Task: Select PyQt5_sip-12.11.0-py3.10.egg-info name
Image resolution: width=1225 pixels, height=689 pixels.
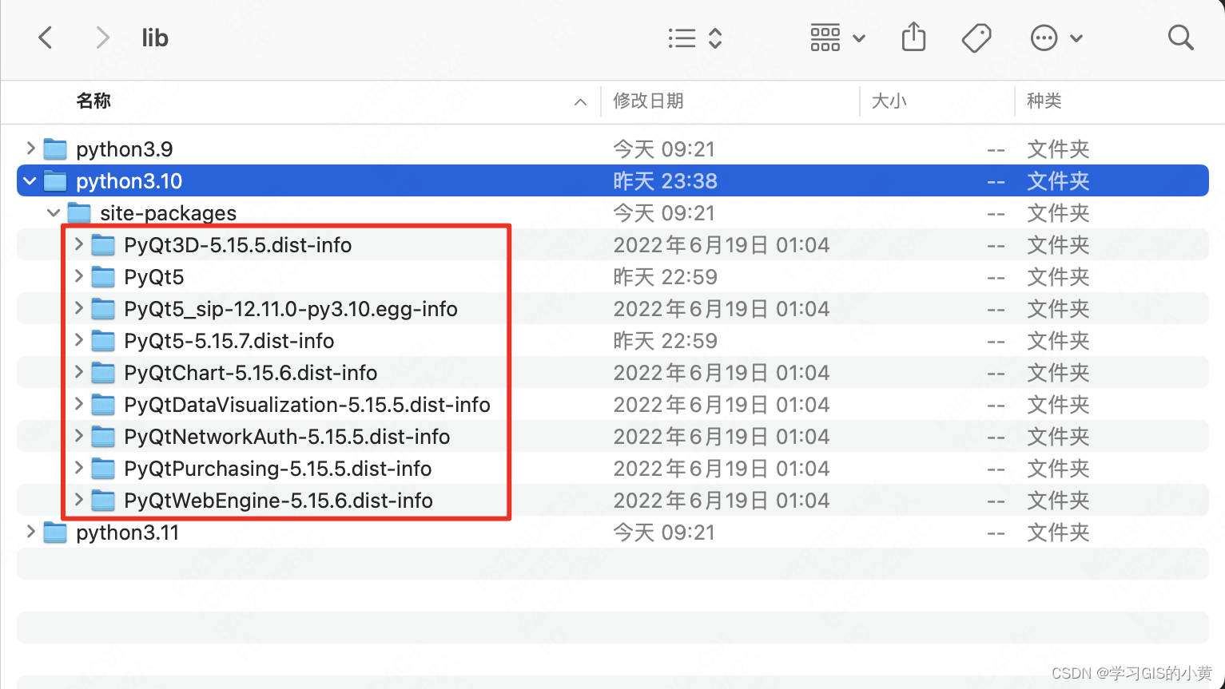Action: point(291,309)
